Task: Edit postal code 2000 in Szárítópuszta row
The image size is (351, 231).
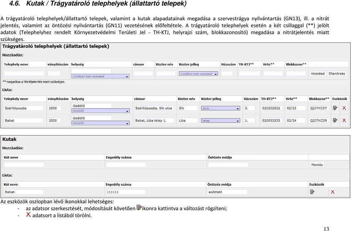Action: (54, 108)
